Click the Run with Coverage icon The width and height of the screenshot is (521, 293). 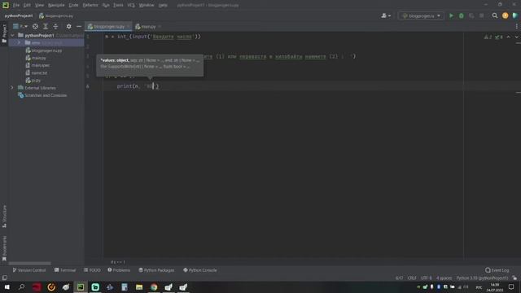point(471,15)
